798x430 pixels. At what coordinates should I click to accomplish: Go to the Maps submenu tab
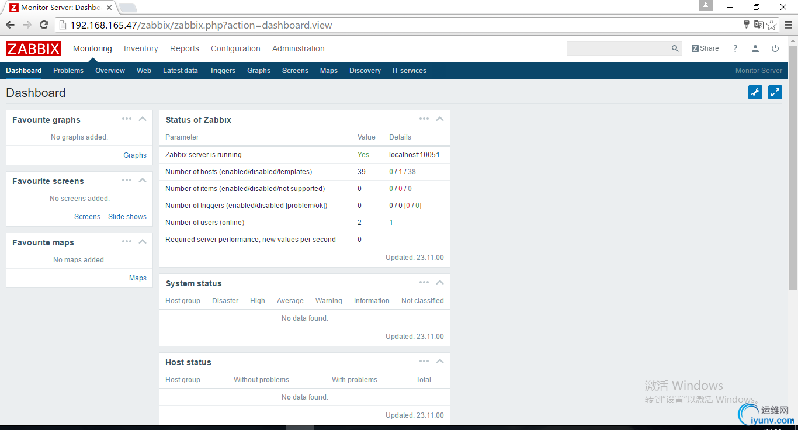click(329, 71)
